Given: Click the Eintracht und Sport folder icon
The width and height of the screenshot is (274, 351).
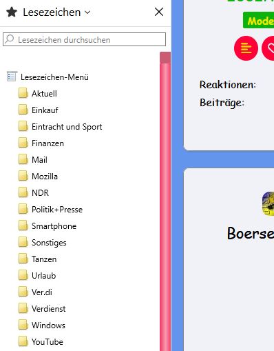Looking at the screenshot, I should coord(23,126).
